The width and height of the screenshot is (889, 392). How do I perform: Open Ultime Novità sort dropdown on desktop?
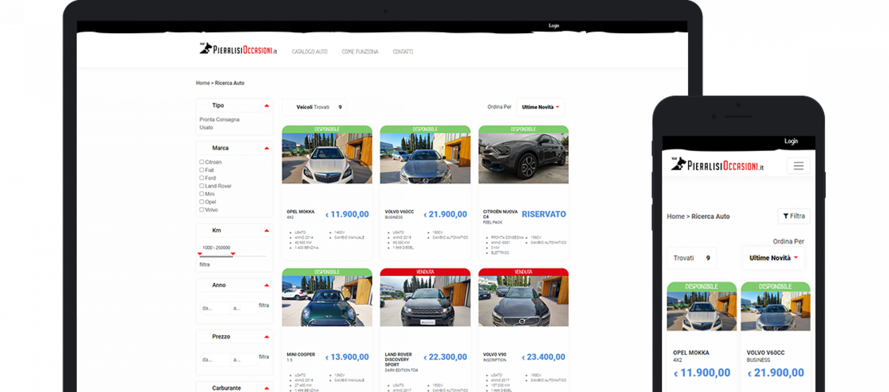(x=540, y=107)
